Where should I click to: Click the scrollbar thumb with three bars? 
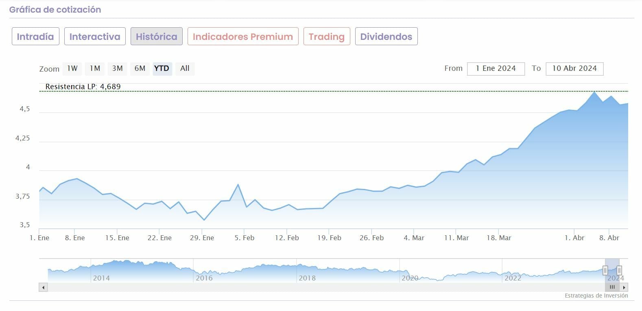click(x=612, y=287)
